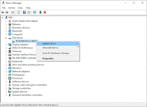Select the Firmware label
Viewport: 147px width, 107px height.
17,51
